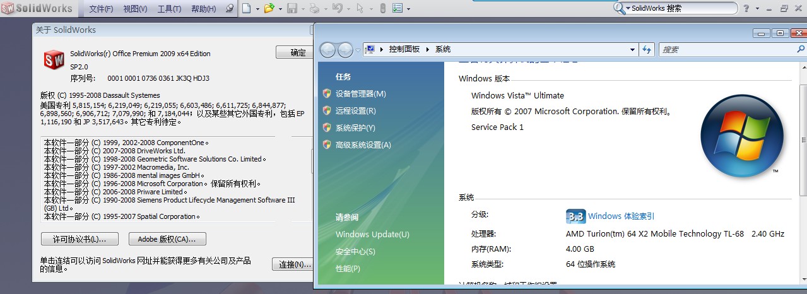Click the Adobe 版权(CA)... button
807x294 pixels.
[x=167, y=239]
